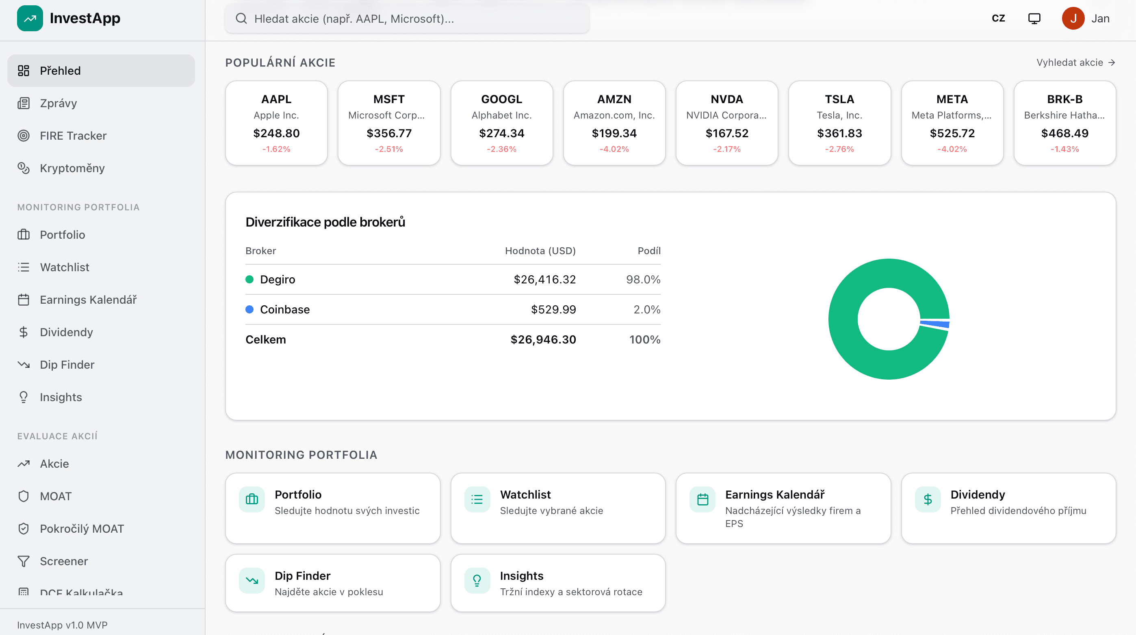
Task: Open the NVDA stock card
Action: click(727, 123)
